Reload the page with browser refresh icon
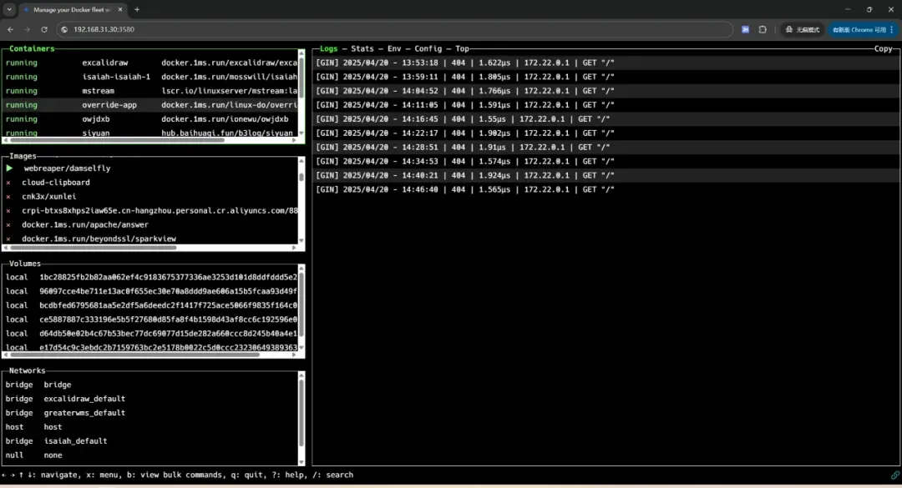 coord(44,29)
